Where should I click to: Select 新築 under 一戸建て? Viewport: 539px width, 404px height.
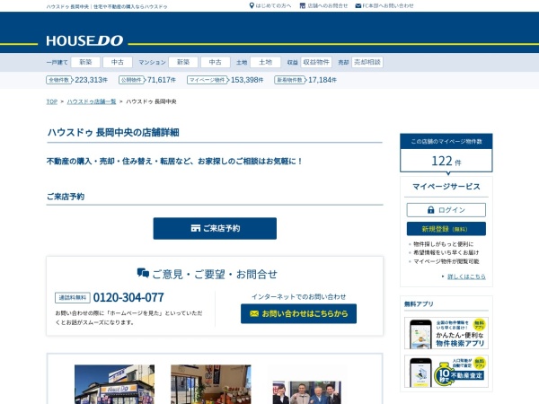tap(85, 62)
